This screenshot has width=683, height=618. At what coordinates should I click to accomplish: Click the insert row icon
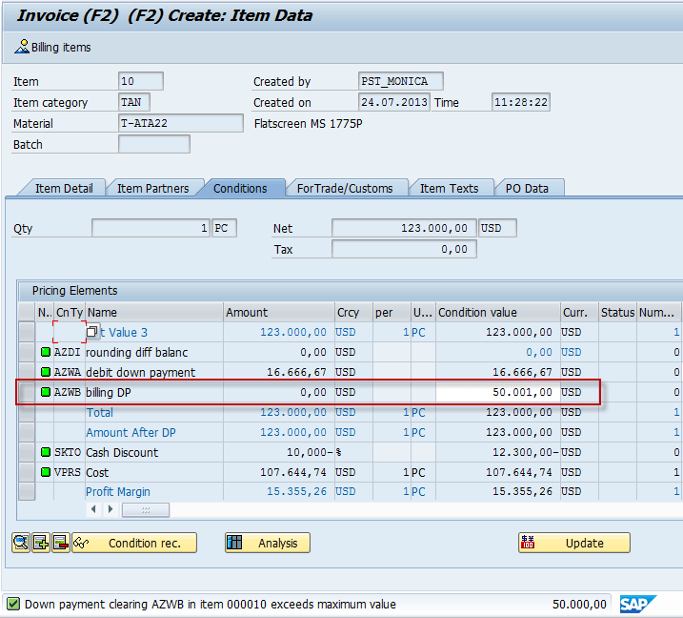[40, 543]
